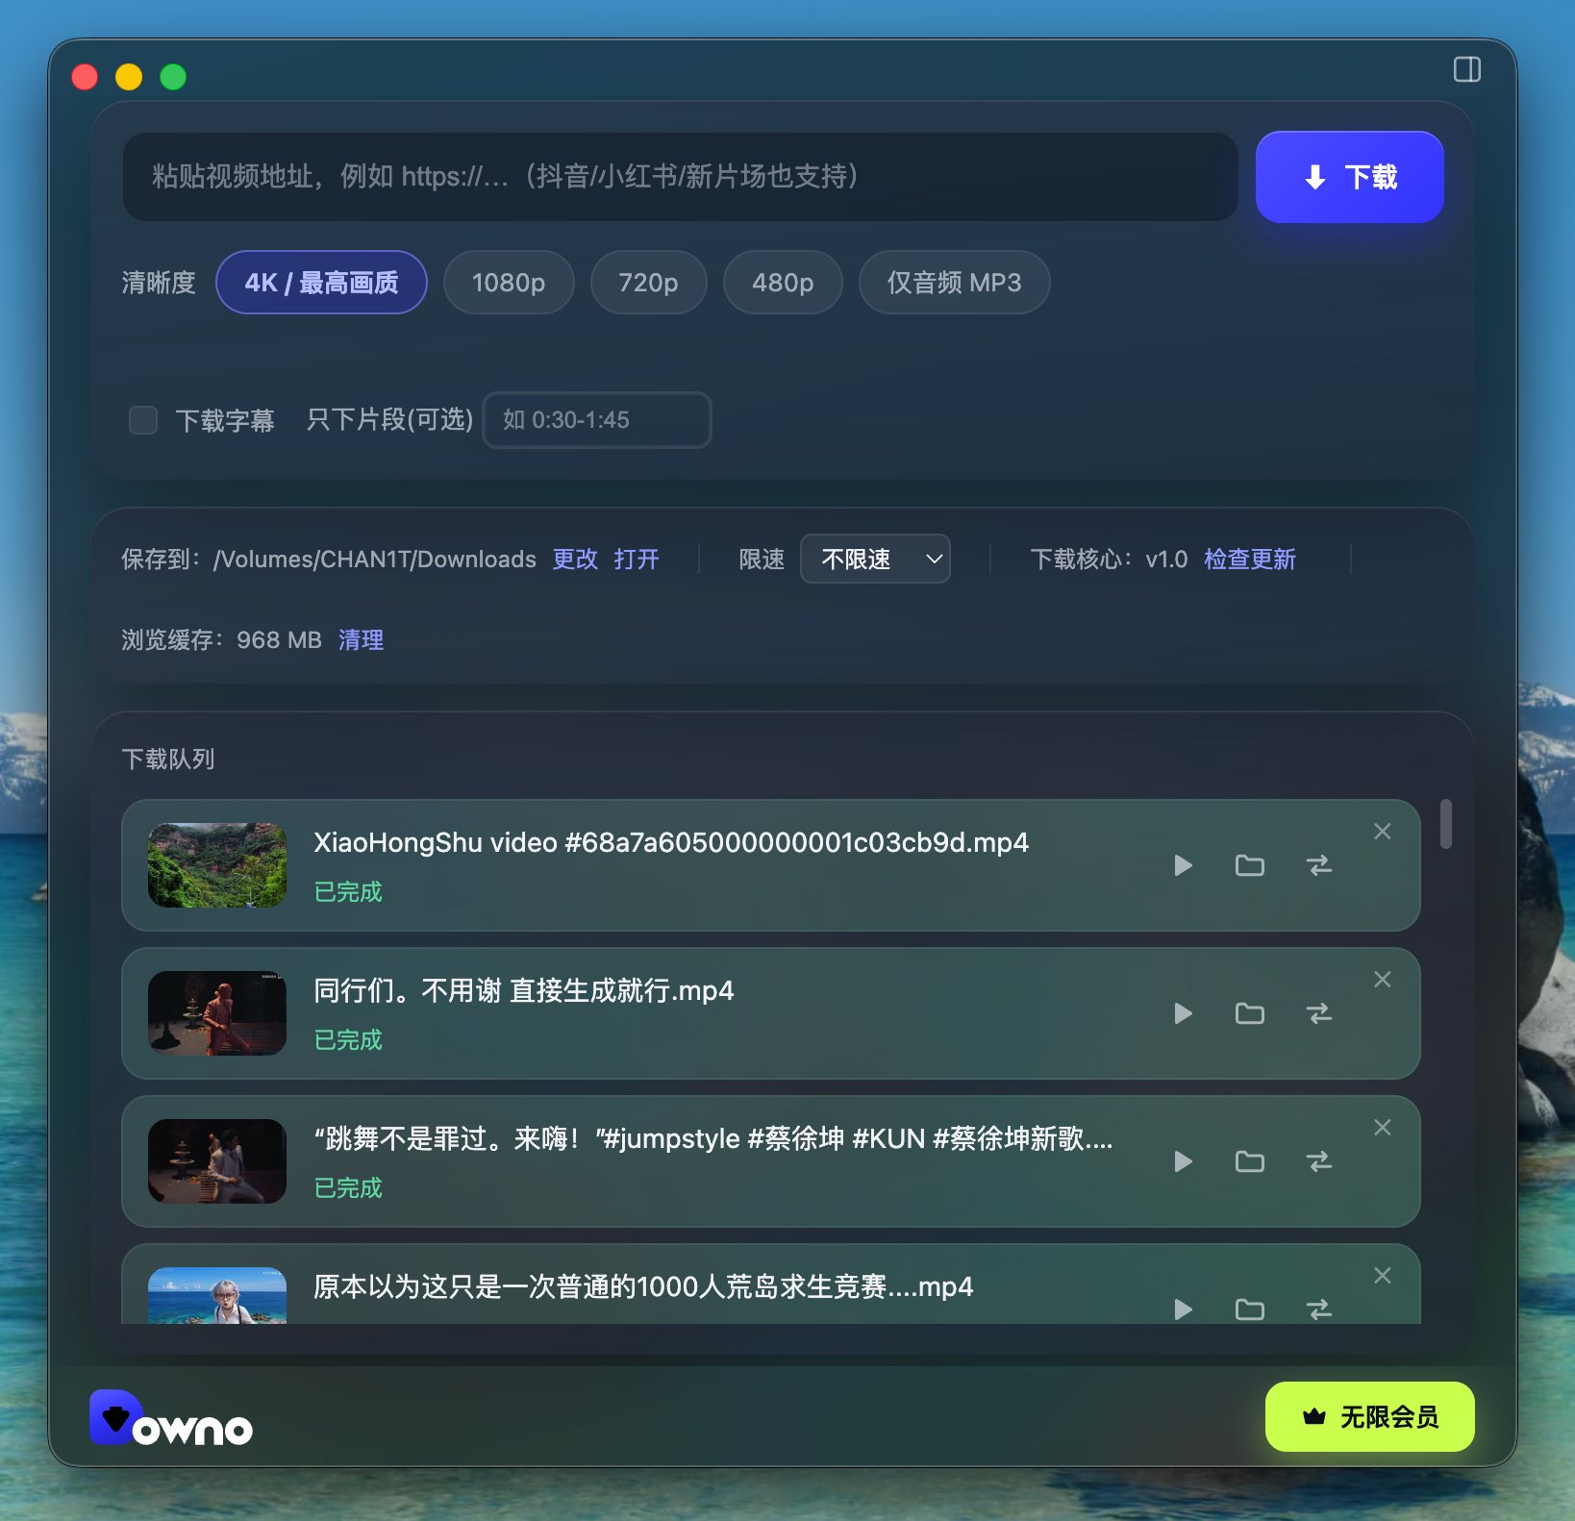The image size is (1575, 1521).
Task: Remove 原本以为这只是 item from queue
Action: pos(1383,1276)
